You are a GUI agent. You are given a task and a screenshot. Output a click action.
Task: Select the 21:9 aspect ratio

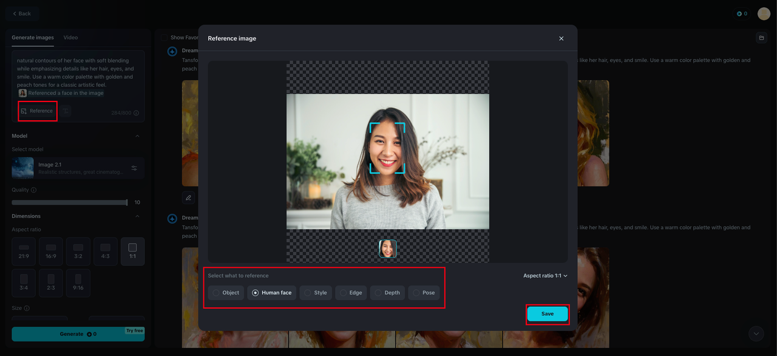coord(24,251)
